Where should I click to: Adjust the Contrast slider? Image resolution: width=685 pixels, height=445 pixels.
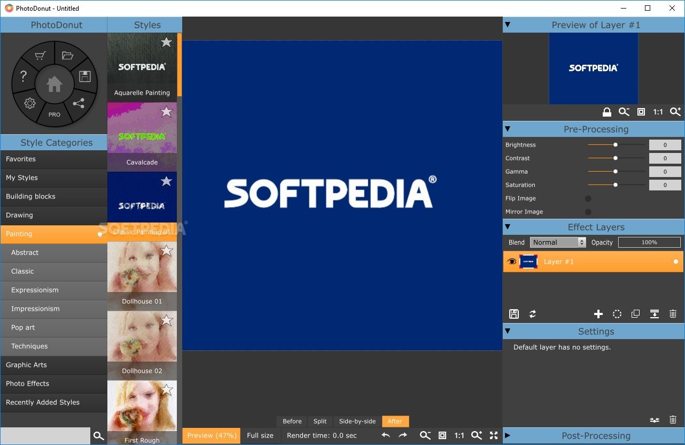click(616, 158)
